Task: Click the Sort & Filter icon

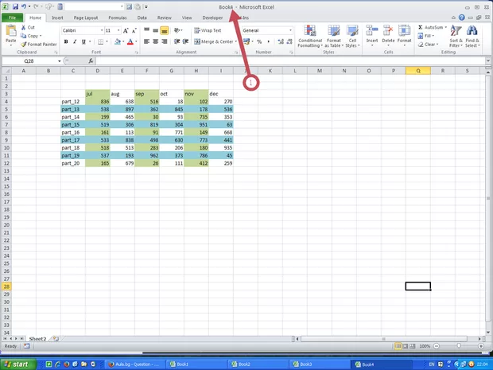Action: pos(456,35)
